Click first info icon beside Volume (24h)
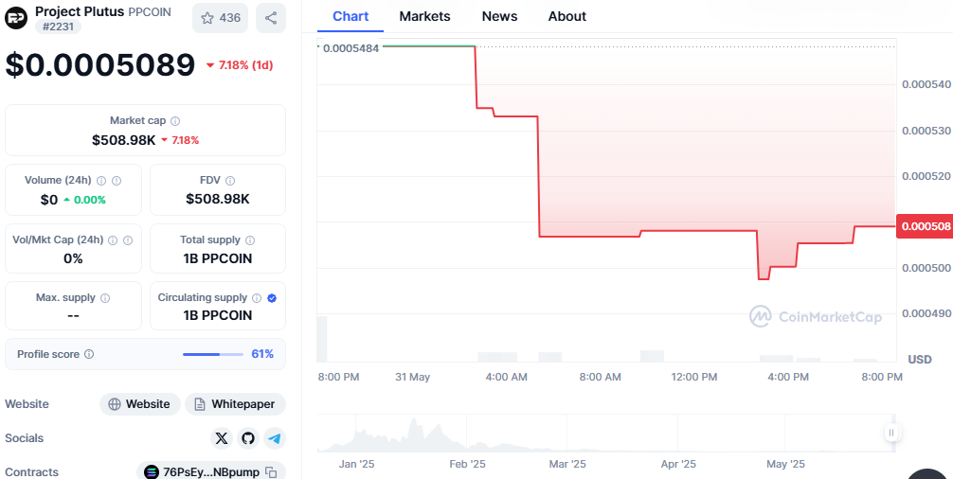The width and height of the screenshot is (953, 479). [101, 180]
